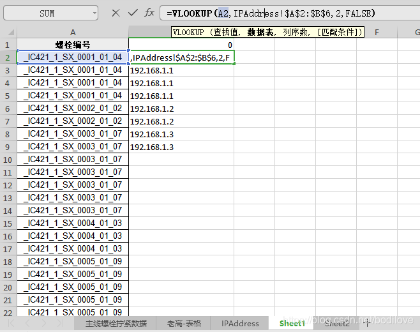The image size is (420, 332).
Task: Click the [匹配条件] argument in the tooltip
Action: coord(340,32)
